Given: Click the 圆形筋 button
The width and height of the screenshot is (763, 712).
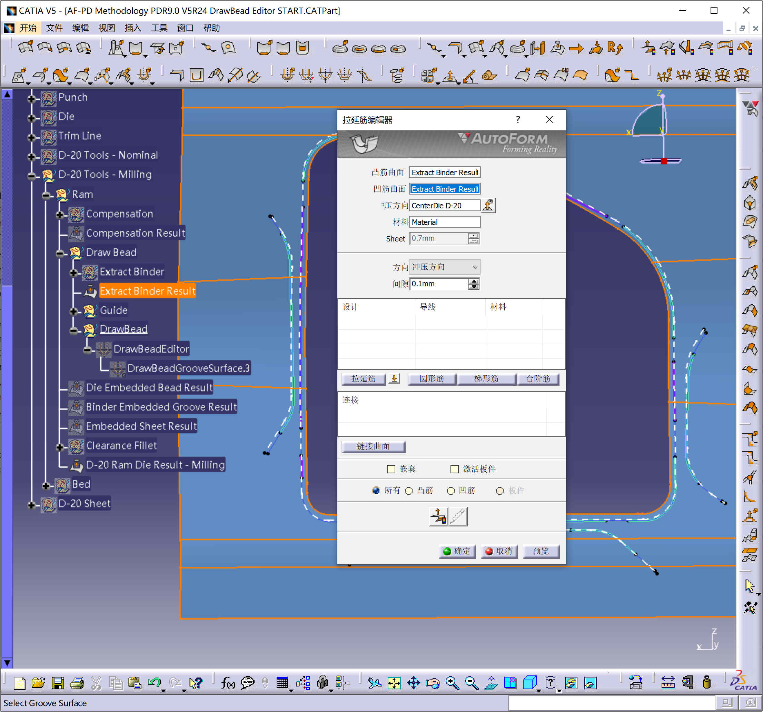Looking at the screenshot, I should pyautogui.click(x=432, y=379).
